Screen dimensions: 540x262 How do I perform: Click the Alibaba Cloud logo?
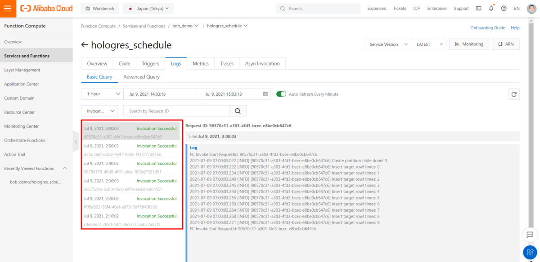coord(46,8)
